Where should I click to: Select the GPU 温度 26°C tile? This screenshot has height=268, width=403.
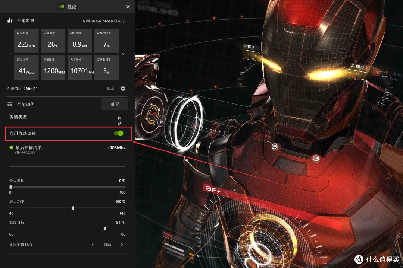(x=53, y=41)
